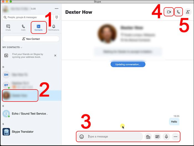Screen dimensions: 194x146
Task: Open the dial pad icon
Action: click(x=57, y=17)
